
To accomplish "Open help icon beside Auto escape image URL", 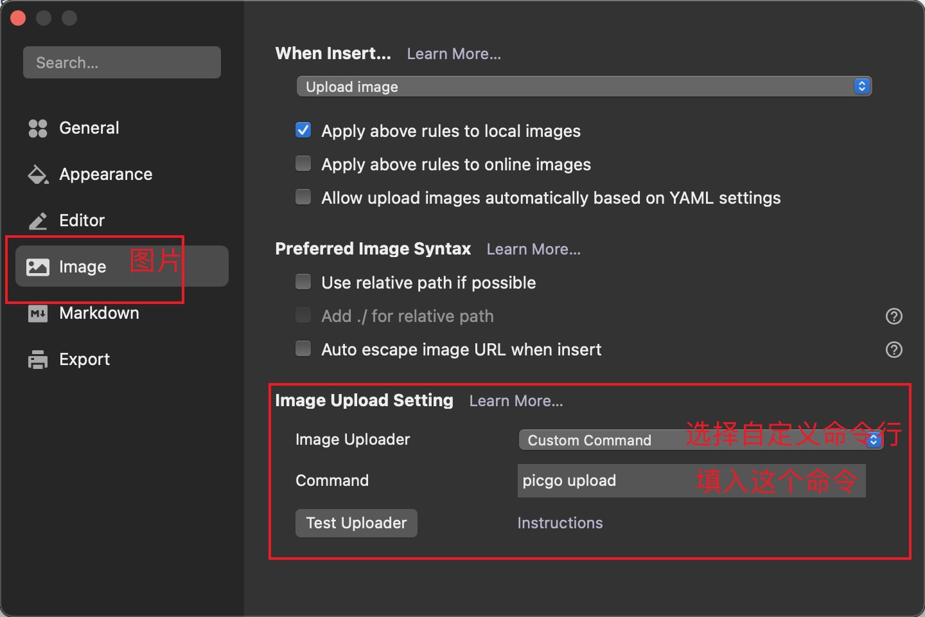I will click(894, 350).
